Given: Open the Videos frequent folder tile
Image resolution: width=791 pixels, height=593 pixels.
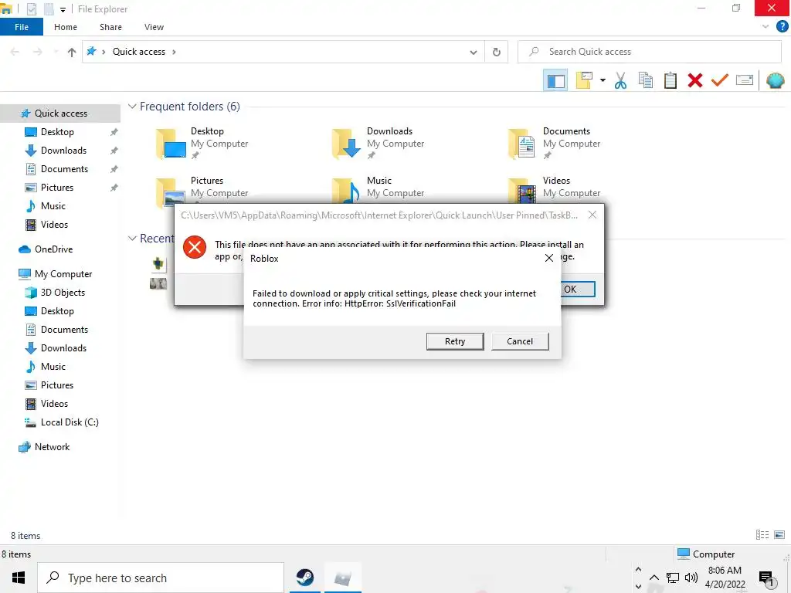Looking at the screenshot, I should click(x=555, y=189).
